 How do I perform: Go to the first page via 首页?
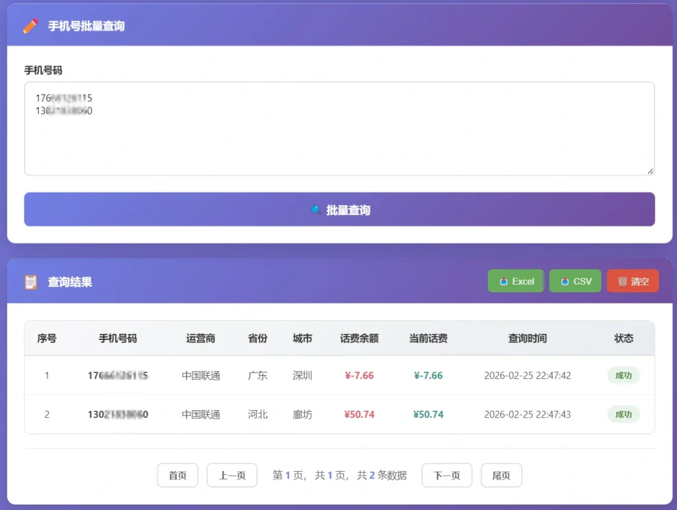177,475
